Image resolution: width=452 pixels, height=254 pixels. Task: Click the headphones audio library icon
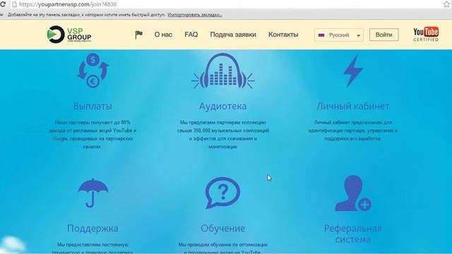pyautogui.click(x=223, y=71)
